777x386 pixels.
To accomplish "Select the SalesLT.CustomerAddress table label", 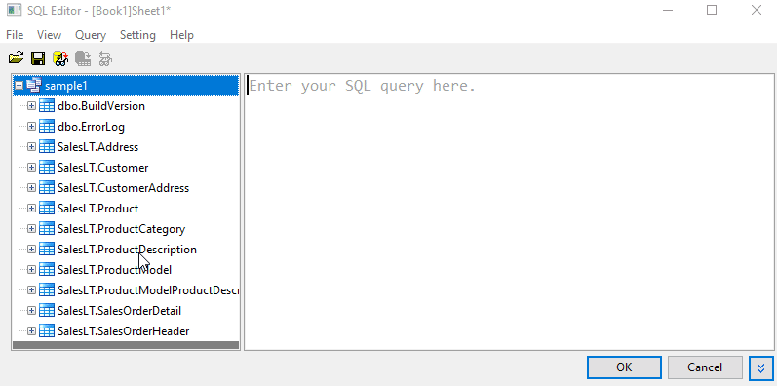I will (124, 188).
